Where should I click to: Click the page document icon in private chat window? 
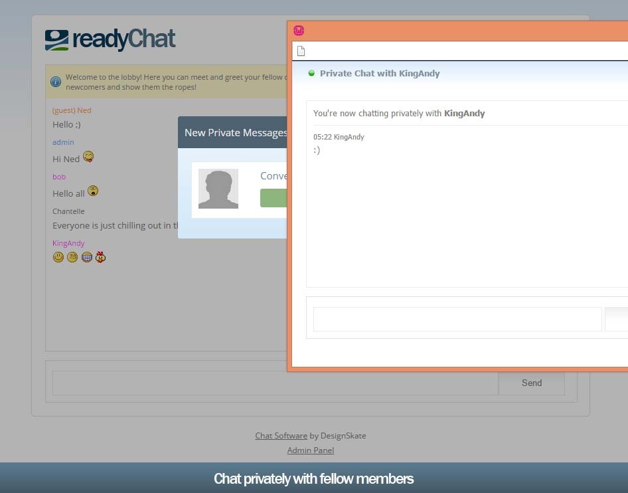pyautogui.click(x=301, y=51)
